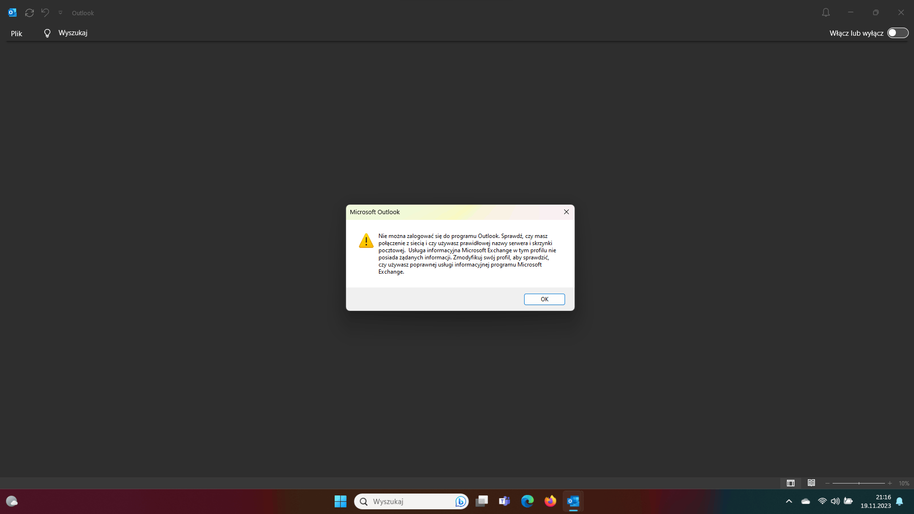Open Microsoft Edge from the taskbar
Screen dimensions: 914x514
click(x=527, y=501)
